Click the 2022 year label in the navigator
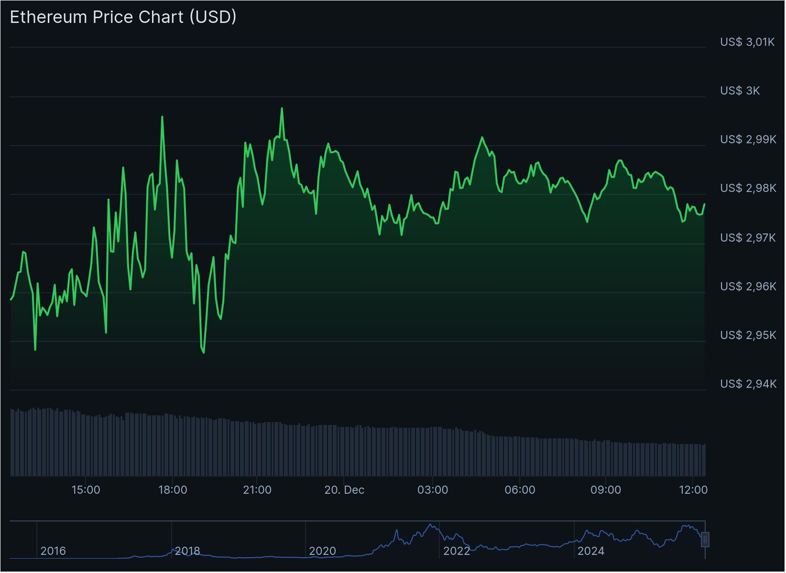Image resolution: width=786 pixels, height=573 pixels. 458,551
